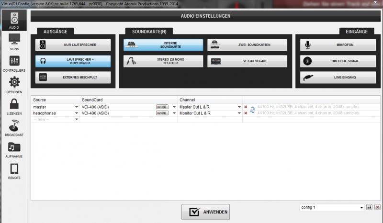Open Master Out L & R channel dropdown
Screen dimensions: 383x223
(239, 107)
